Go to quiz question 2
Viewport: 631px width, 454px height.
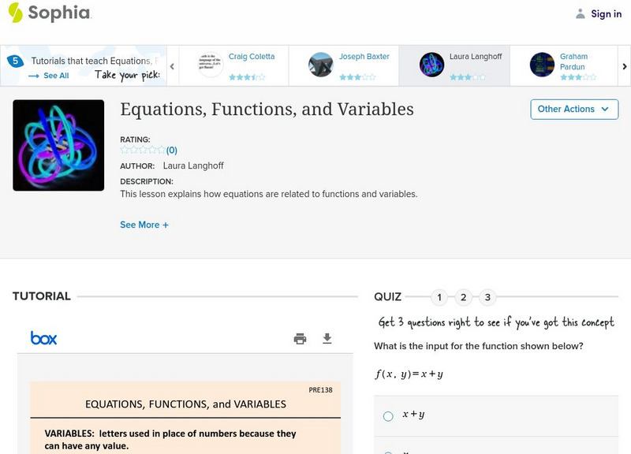click(x=464, y=297)
